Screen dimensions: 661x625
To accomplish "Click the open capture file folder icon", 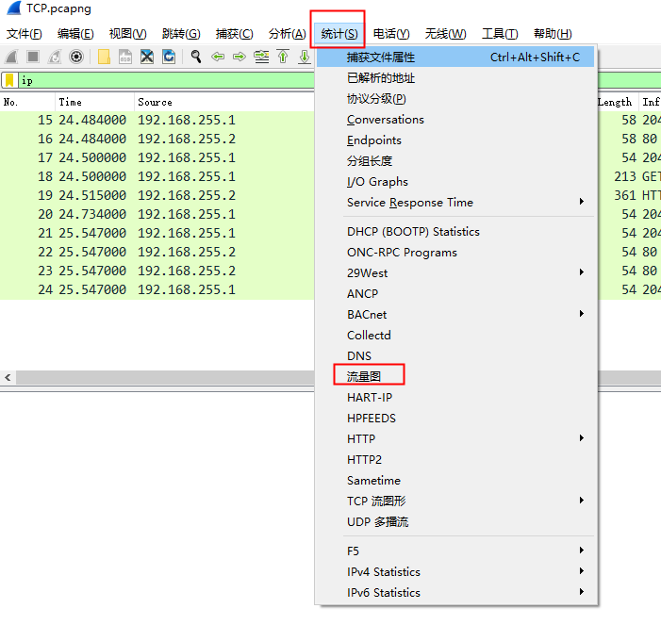I will (x=104, y=57).
